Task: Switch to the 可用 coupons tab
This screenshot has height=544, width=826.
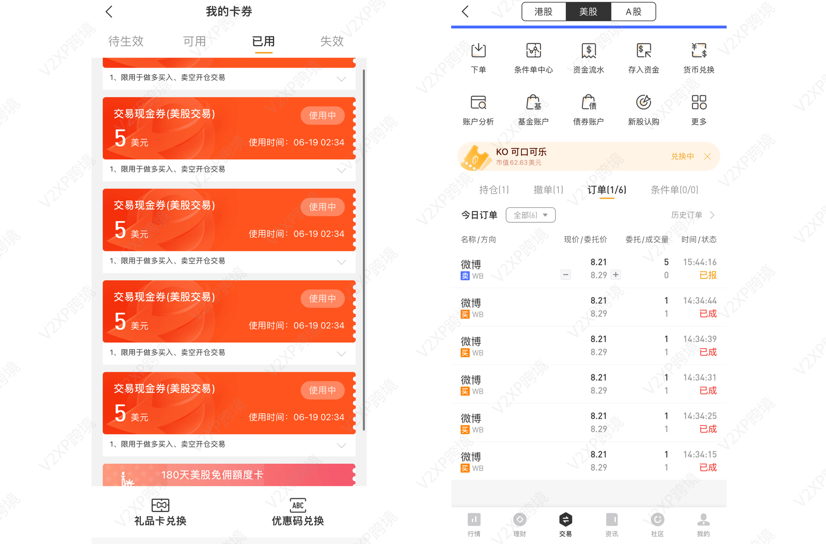Action: [194, 41]
